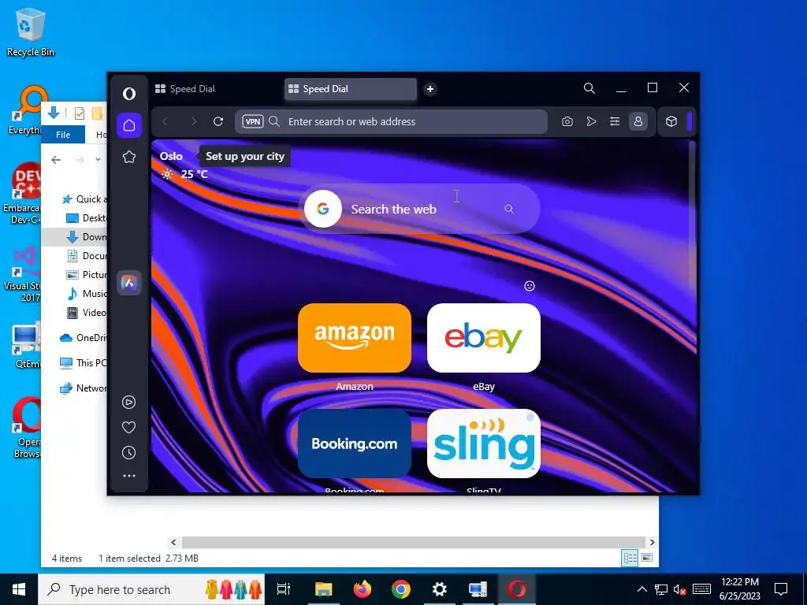The width and height of the screenshot is (807, 605).
Task: Go to Home in Opera sidebar
Action: (x=129, y=125)
